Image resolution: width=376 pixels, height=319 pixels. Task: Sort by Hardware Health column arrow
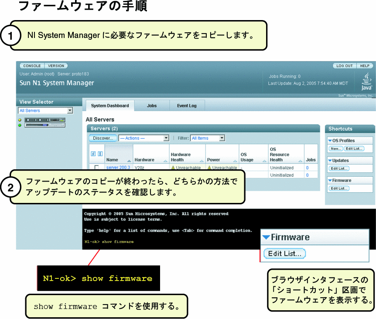pyautogui.click(x=202, y=161)
